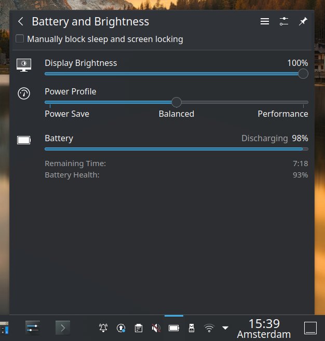Open the power settings configure icon
The width and height of the screenshot is (325, 341).
click(x=283, y=22)
